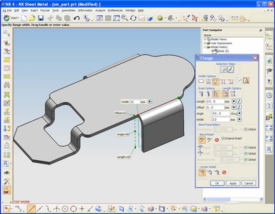Select the Zoom magnifier tool
The width and height of the screenshot is (275, 214).
pos(124,18)
